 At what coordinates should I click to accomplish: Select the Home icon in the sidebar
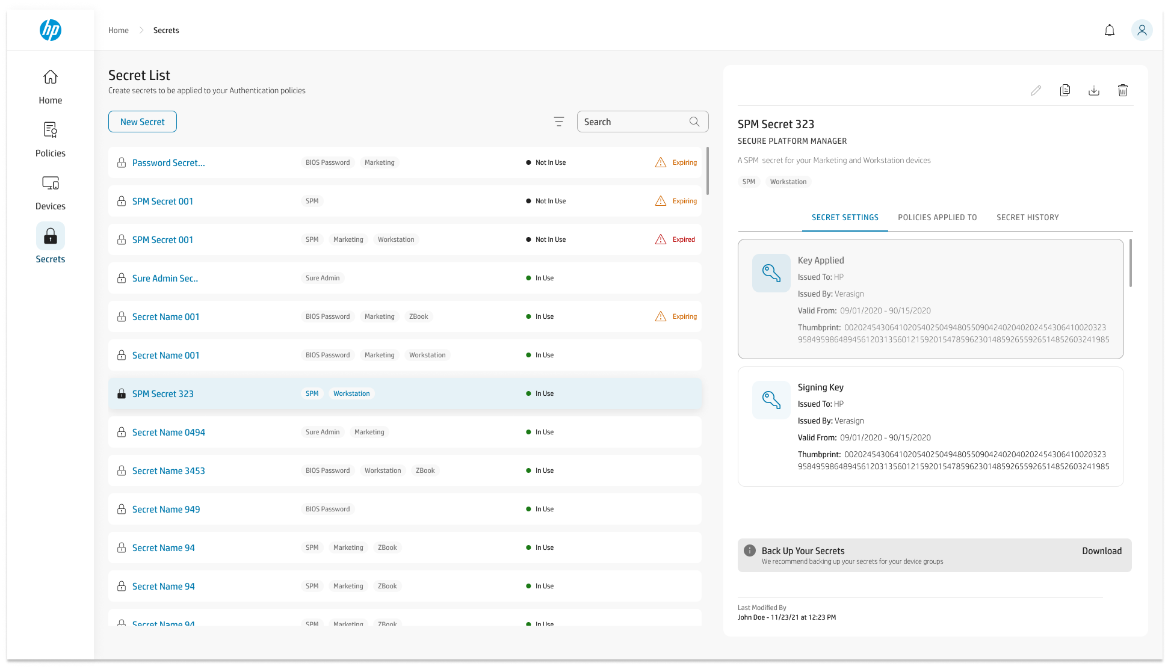(x=50, y=84)
